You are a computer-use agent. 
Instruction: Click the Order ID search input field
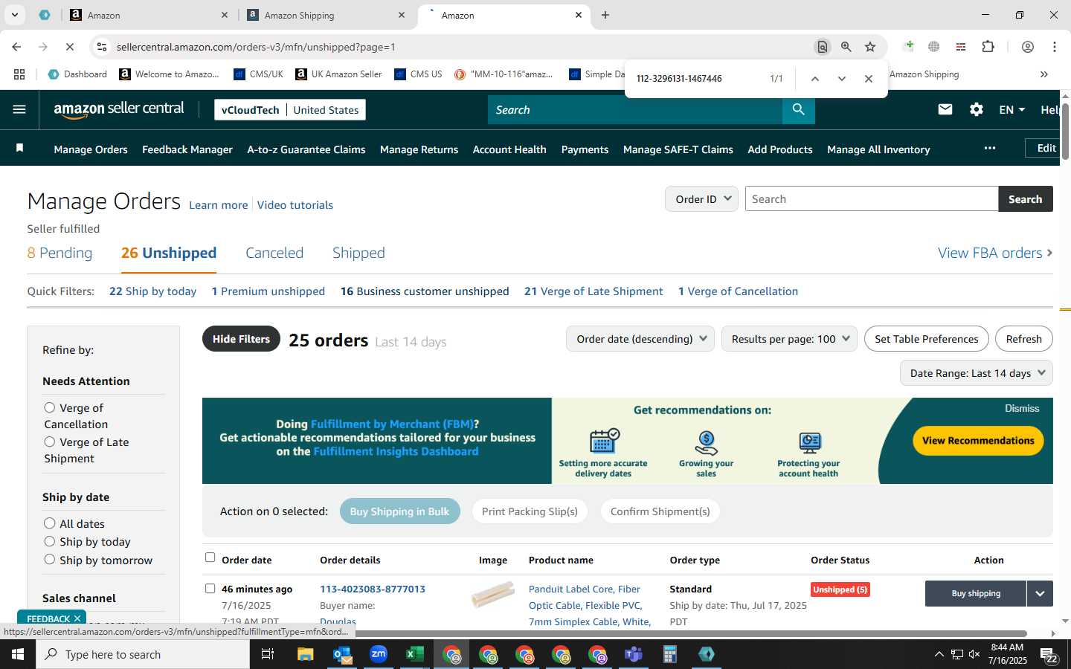click(872, 199)
